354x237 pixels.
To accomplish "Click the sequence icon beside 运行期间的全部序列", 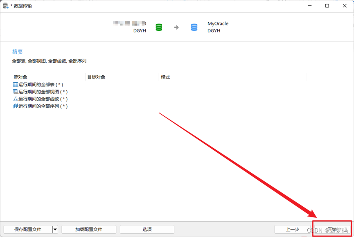I will [16, 106].
